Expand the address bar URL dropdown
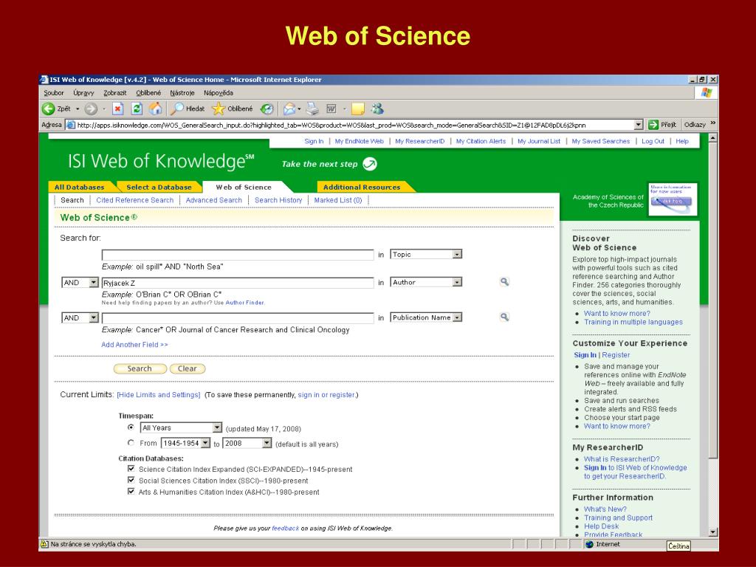Image resolution: width=756 pixels, height=567 pixels. [639, 125]
